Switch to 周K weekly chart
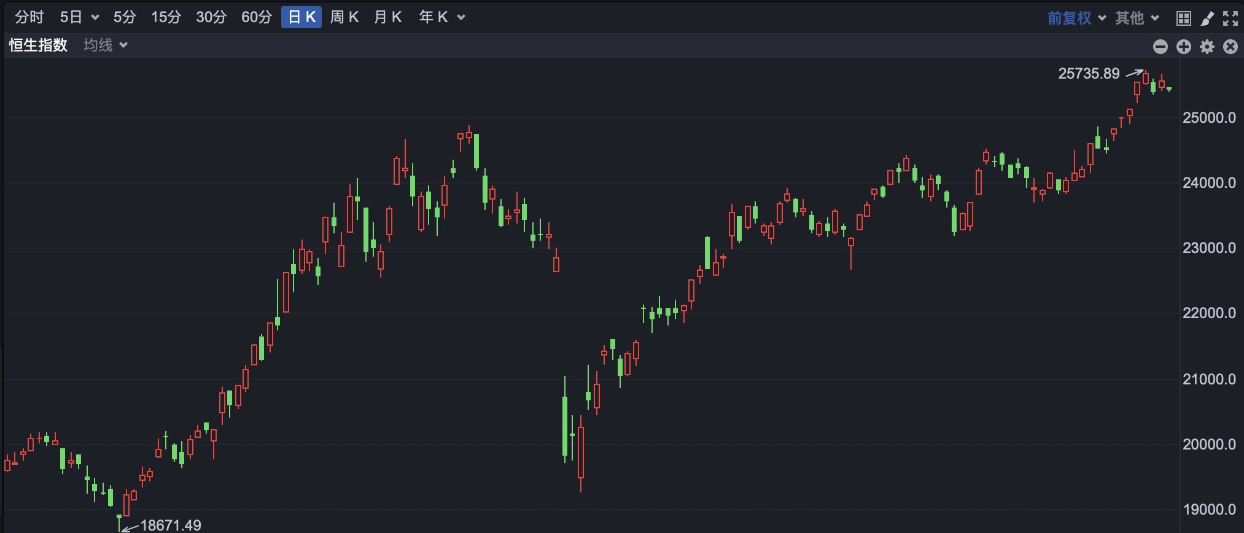Viewport: 1244px width, 533px height. tap(344, 17)
